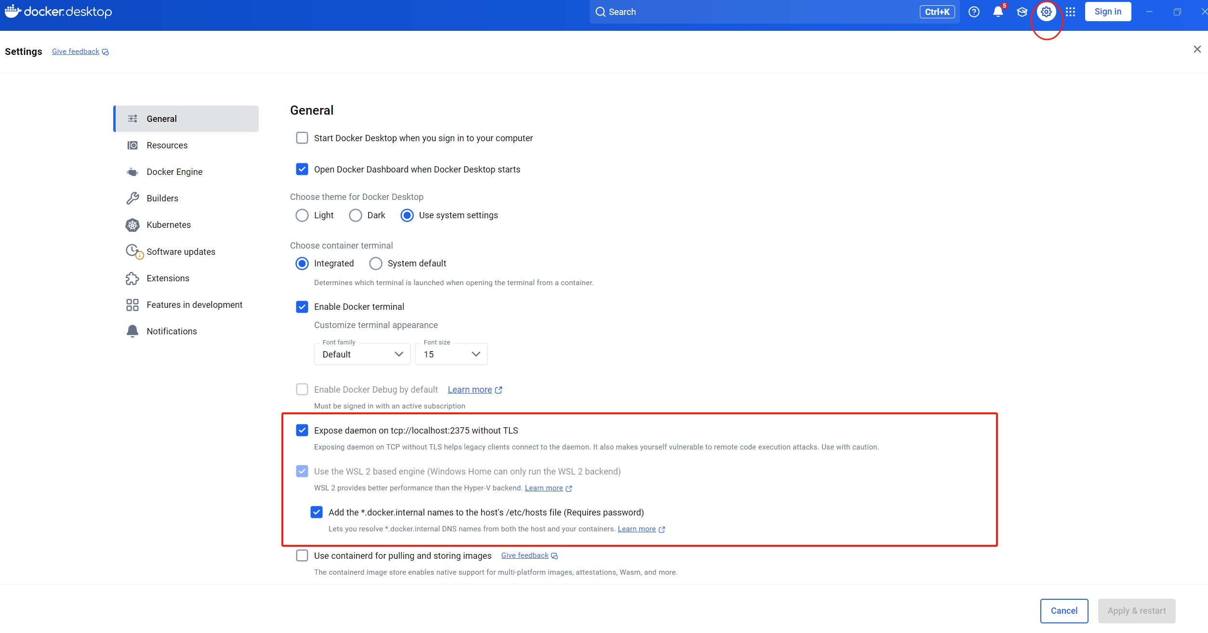Select System default container terminal
Screen dimensions: 1208x633
coord(376,264)
